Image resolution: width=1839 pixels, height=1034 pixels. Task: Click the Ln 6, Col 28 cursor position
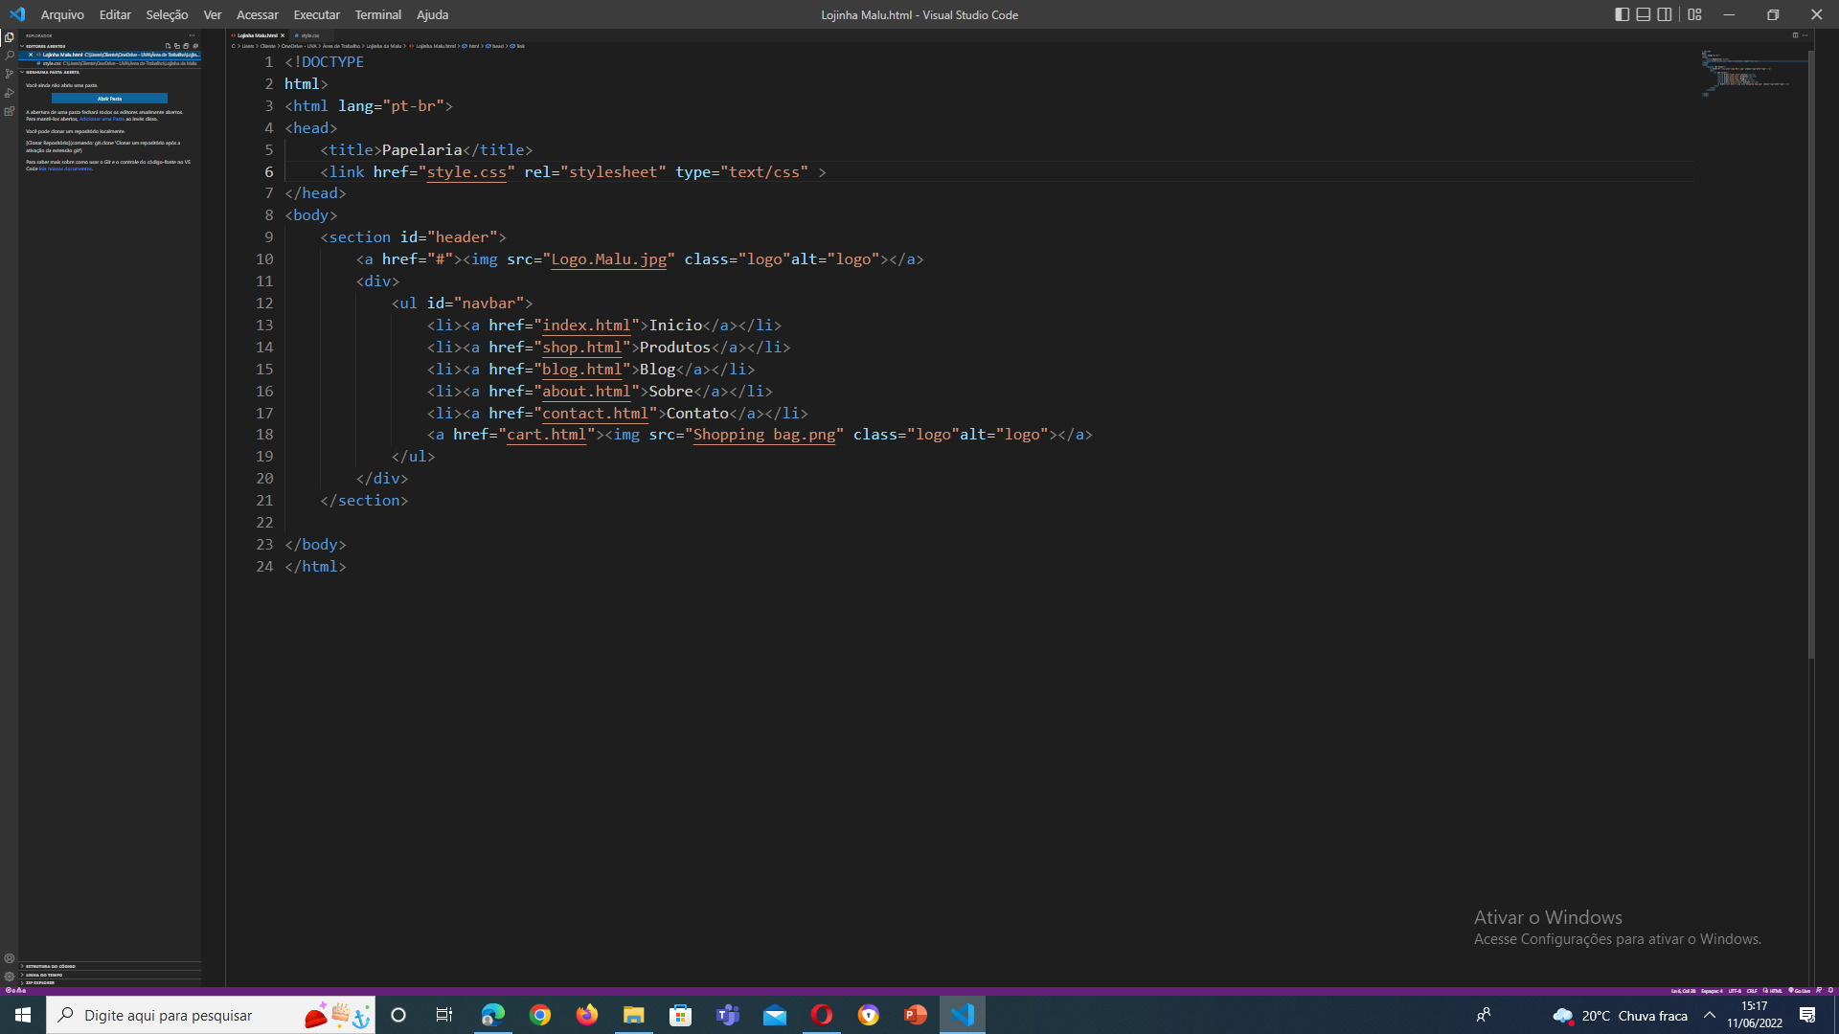coord(1683,991)
